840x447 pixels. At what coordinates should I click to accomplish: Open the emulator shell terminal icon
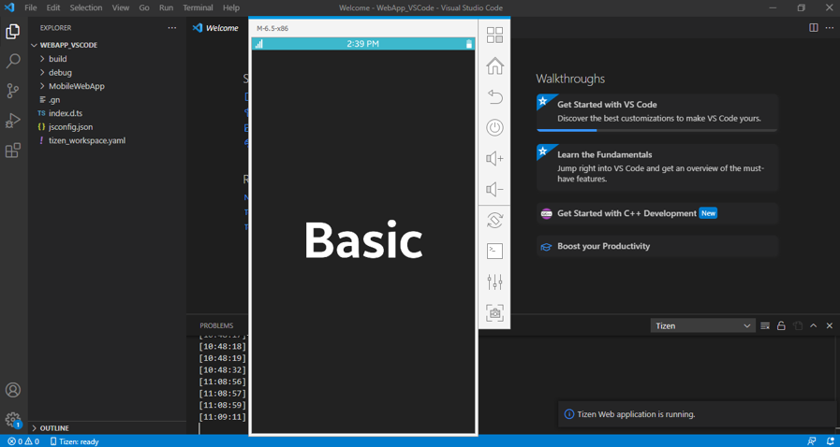(x=494, y=252)
